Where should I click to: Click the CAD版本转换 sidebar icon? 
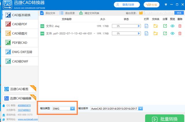[8, 15]
